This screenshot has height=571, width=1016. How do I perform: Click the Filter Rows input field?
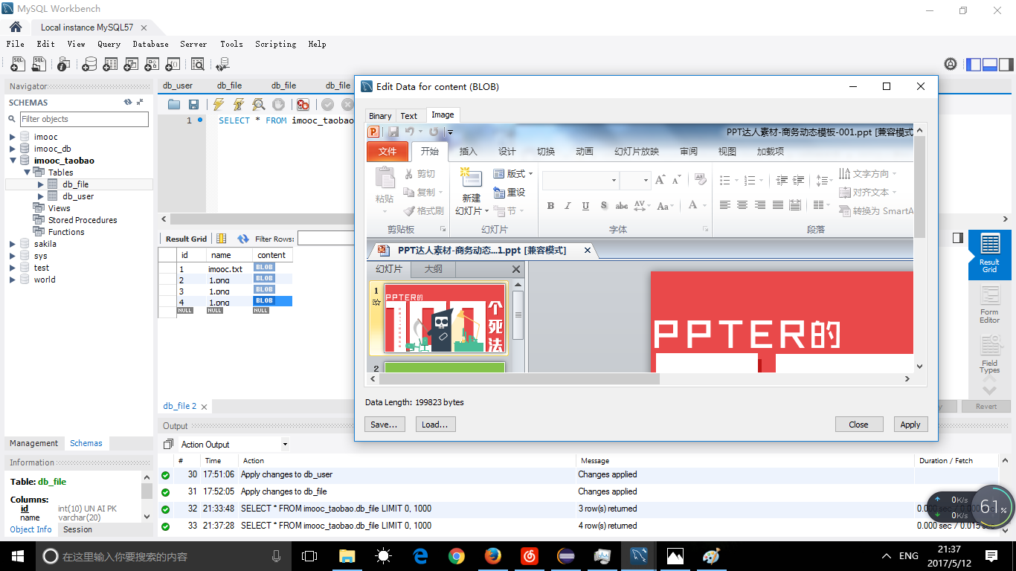tap(326, 239)
